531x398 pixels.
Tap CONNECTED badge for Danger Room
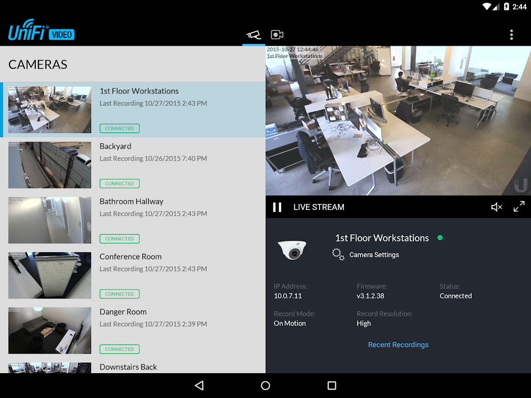pyautogui.click(x=119, y=349)
